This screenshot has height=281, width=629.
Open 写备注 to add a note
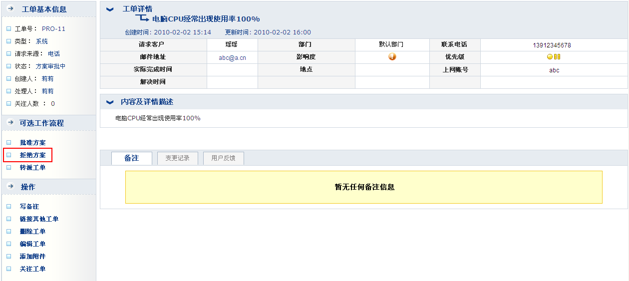(29, 207)
